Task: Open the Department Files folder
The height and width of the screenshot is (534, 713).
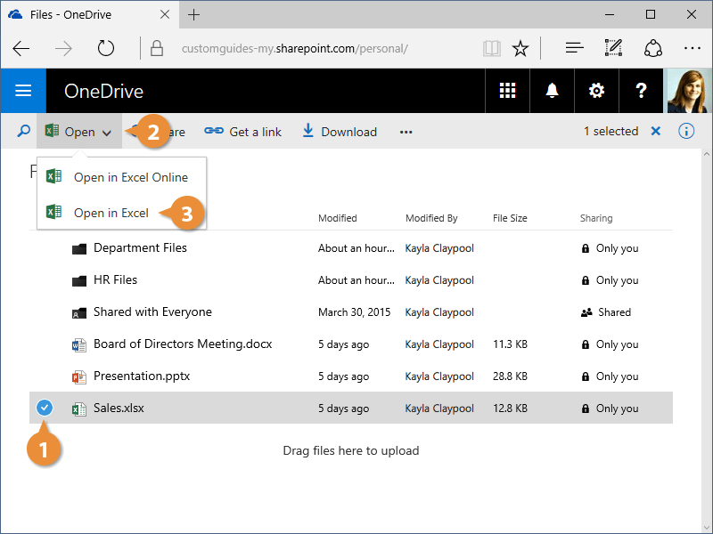Action: (x=140, y=248)
